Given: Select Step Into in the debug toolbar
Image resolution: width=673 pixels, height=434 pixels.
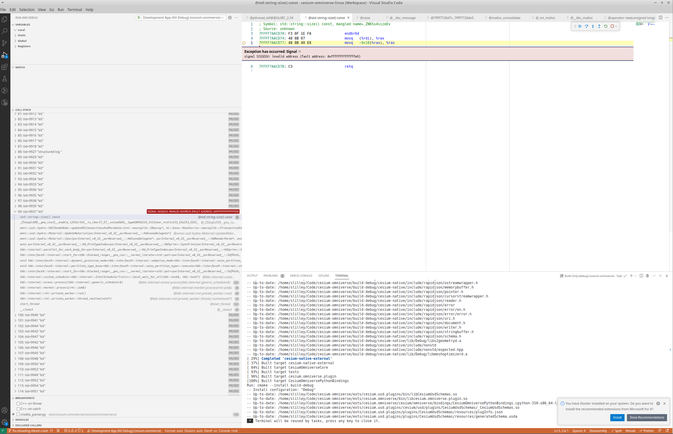Looking at the screenshot, I should pos(593,26).
